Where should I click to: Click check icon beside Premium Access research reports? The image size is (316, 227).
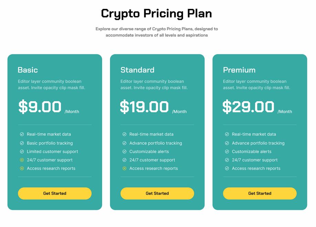(x=227, y=168)
